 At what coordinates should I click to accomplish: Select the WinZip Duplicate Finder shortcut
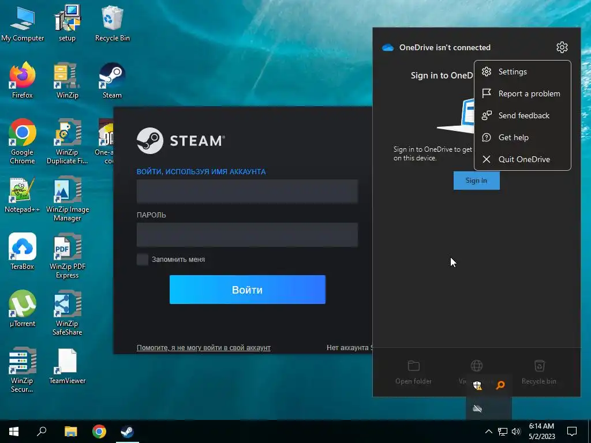(67, 142)
